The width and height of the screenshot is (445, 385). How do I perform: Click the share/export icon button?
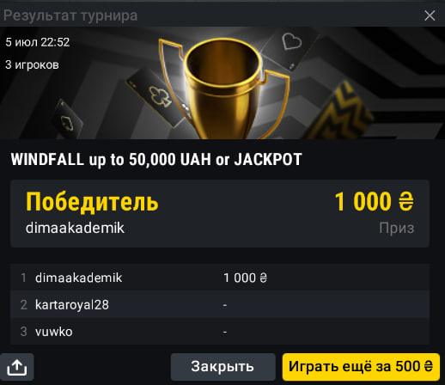click(17, 367)
